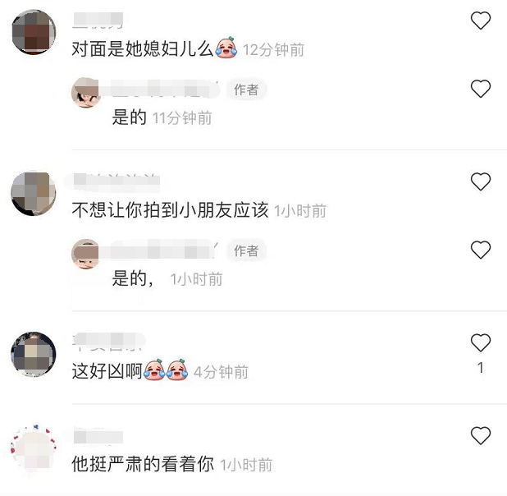Reply to comment text 不想让你拍到小朋友应该
This screenshot has height=496, width=507.
tap(170, 210)
